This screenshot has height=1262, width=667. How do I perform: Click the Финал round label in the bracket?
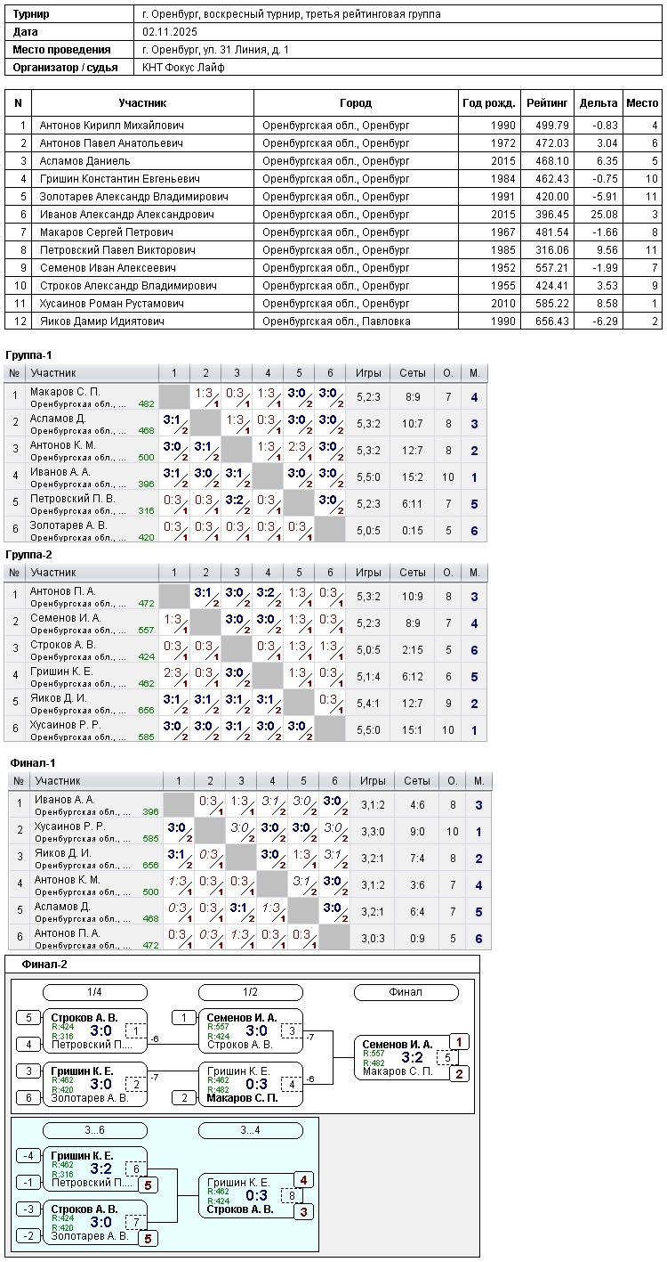tap(406, 992)
